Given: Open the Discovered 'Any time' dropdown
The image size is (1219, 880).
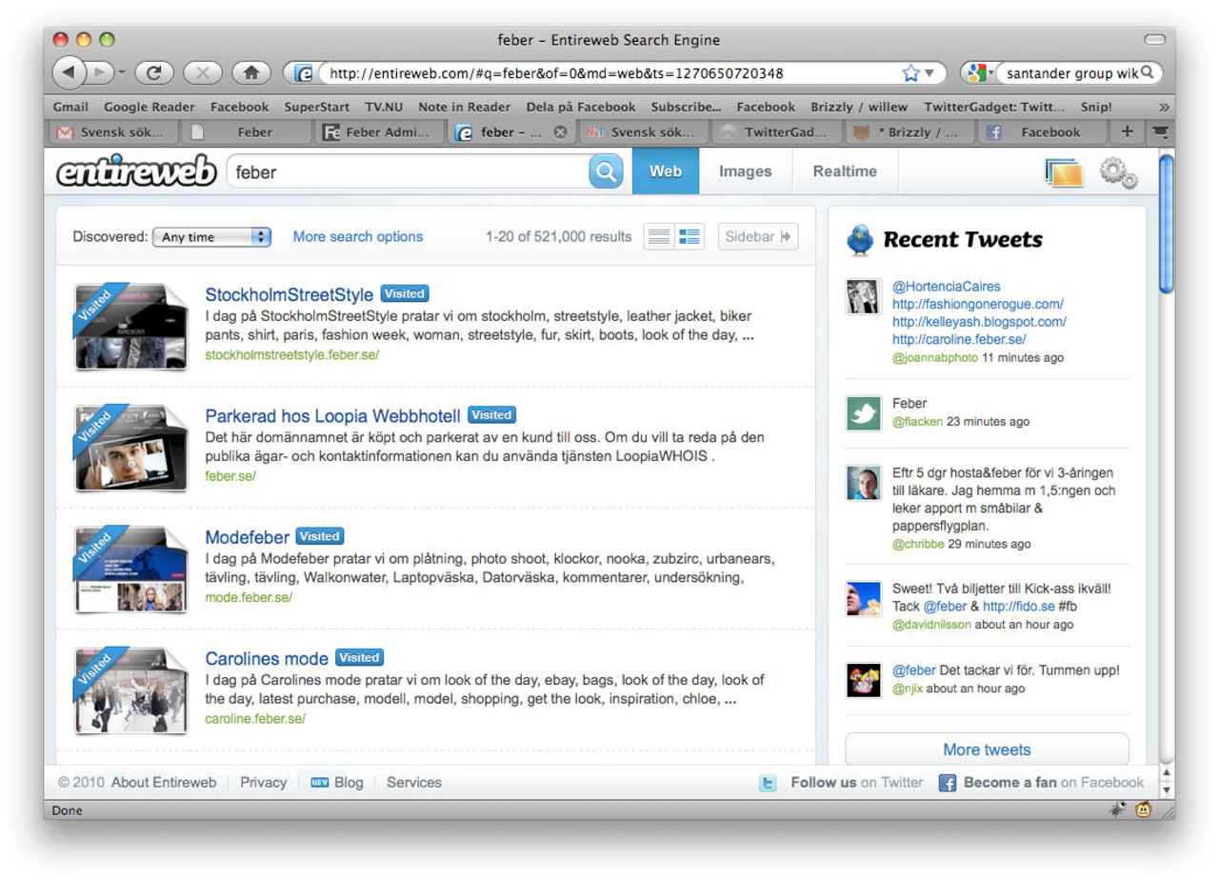Looking at the screenshot, I should click(211, 237).
